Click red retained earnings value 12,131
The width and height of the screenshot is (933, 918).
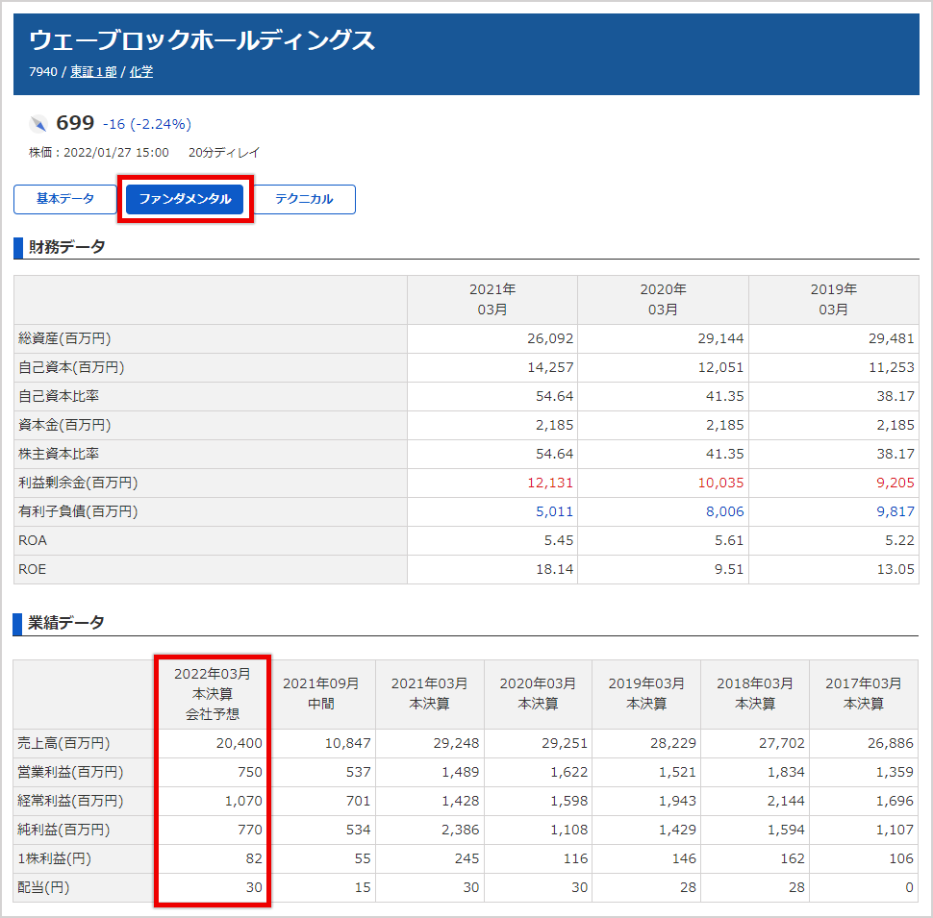pos(550,483)
